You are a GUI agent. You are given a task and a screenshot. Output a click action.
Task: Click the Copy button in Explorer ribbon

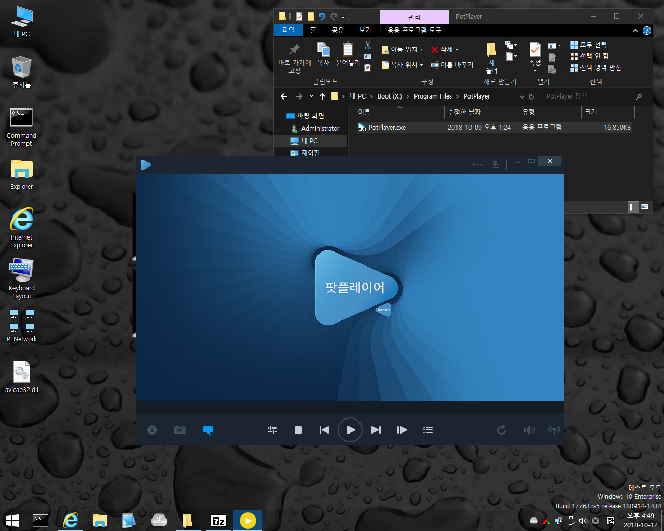323,54
